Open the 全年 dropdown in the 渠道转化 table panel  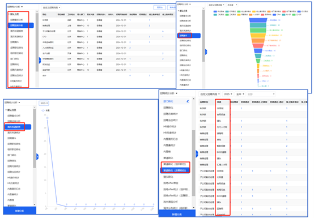coord(240,94)
